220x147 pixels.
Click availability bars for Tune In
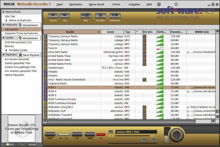pos(160,48)
